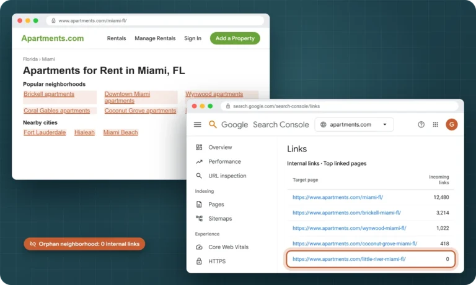The width and height of the screenshot is (476, 285).
Task: Click the Add a Property button
Action: point(235,38)
